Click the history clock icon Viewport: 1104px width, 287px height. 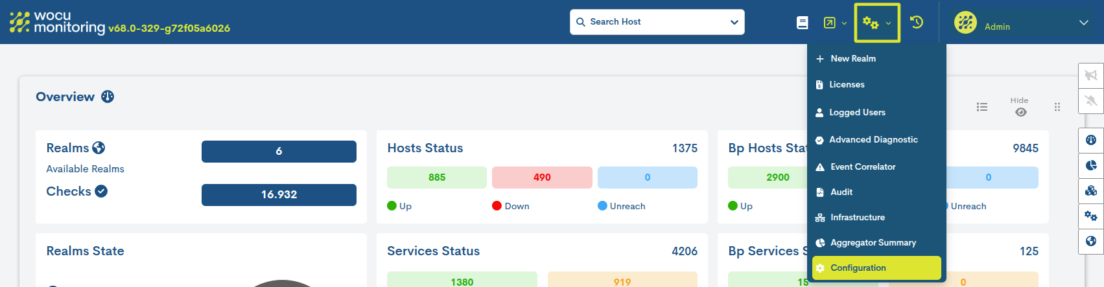pos(916,23)
